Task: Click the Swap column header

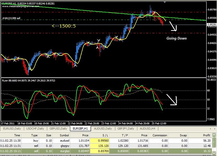Action: tap(178, 135)
